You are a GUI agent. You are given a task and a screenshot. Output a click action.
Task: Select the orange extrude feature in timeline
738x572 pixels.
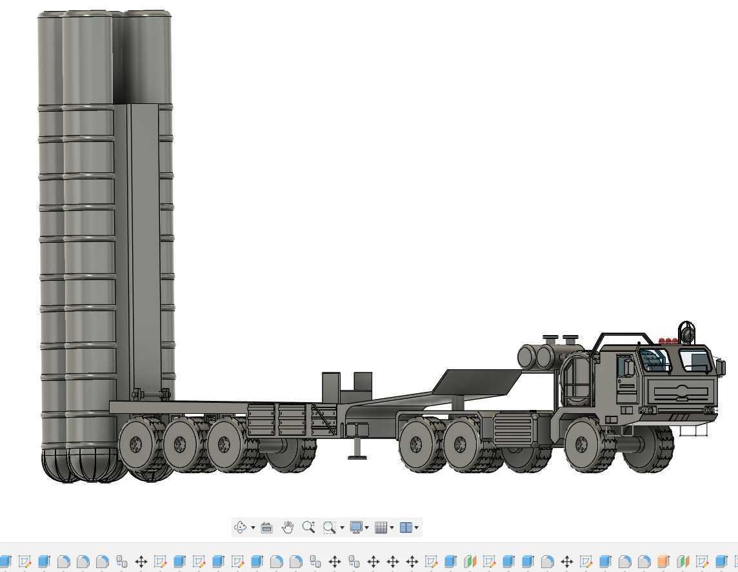(x=663, y=561)
